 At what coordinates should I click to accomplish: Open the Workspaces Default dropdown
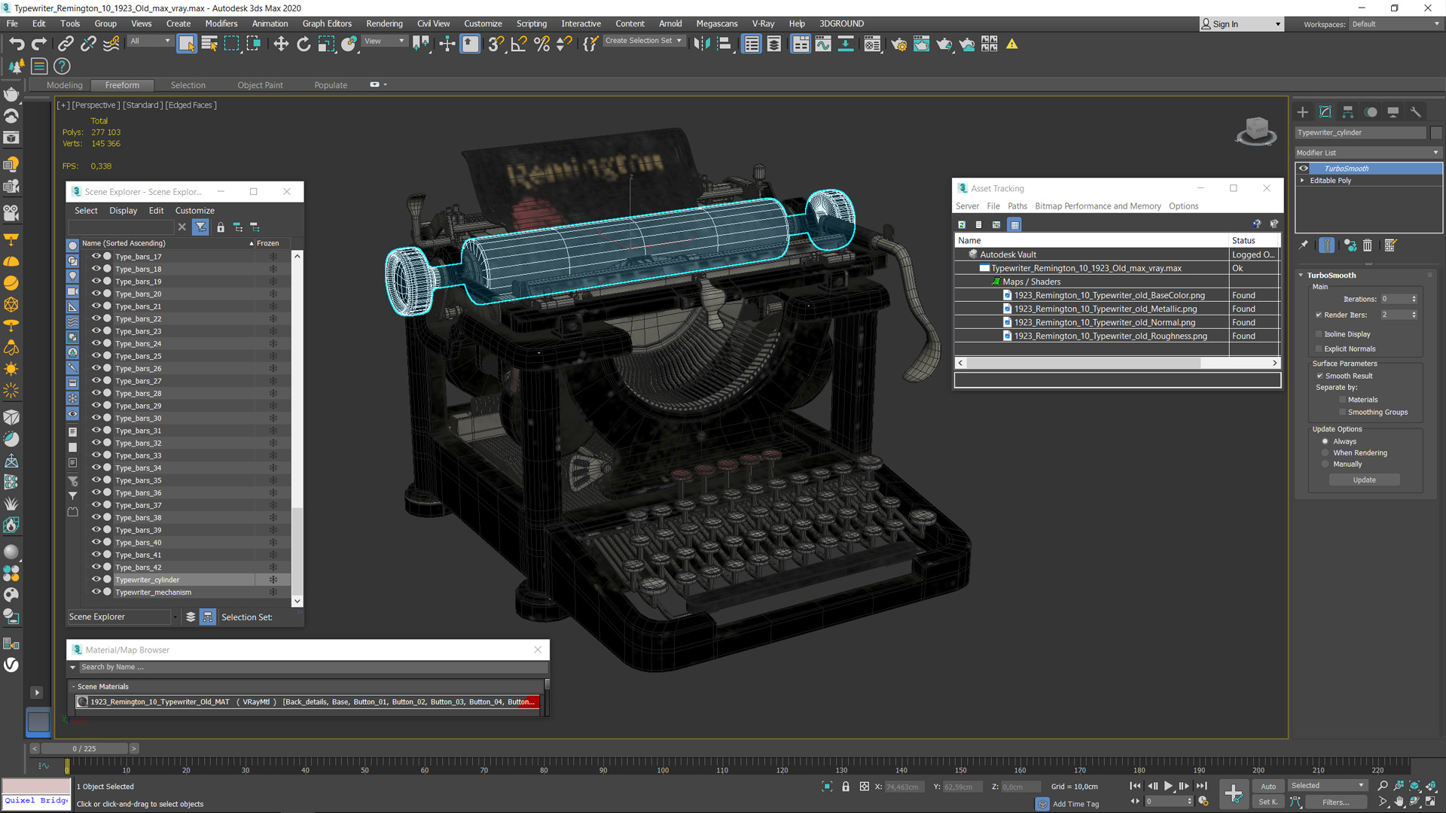[1396, 24]
